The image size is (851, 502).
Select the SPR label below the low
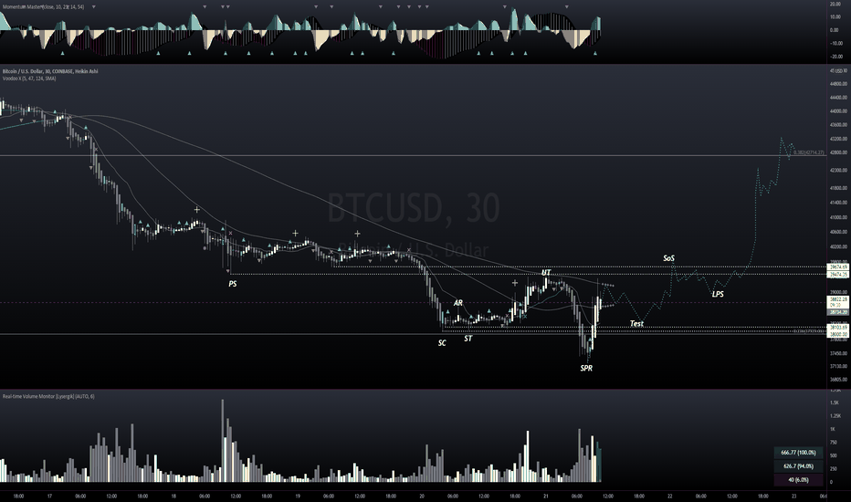586,368
